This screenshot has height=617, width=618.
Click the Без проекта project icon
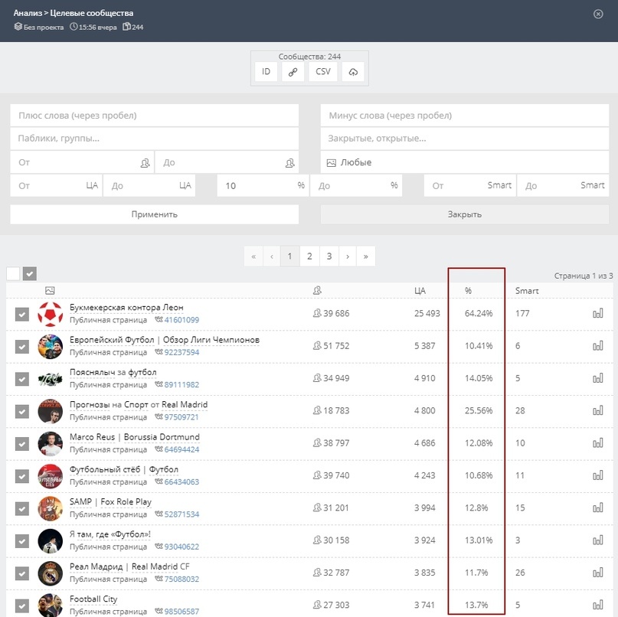coord(18,26)
